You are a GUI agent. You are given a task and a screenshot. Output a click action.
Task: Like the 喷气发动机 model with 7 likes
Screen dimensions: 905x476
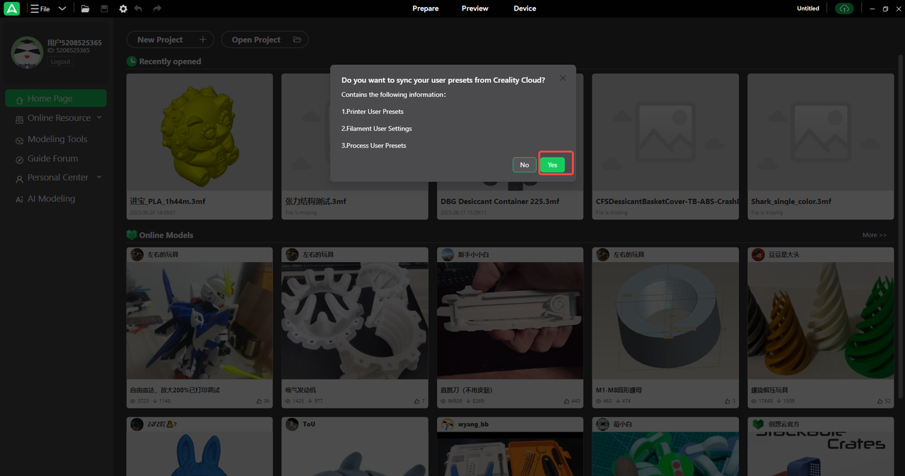(x=417, y=401)
